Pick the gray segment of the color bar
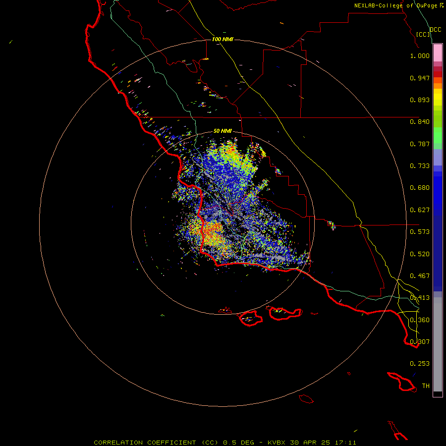Viewport: 446px width, 446px height. point(438,344)
